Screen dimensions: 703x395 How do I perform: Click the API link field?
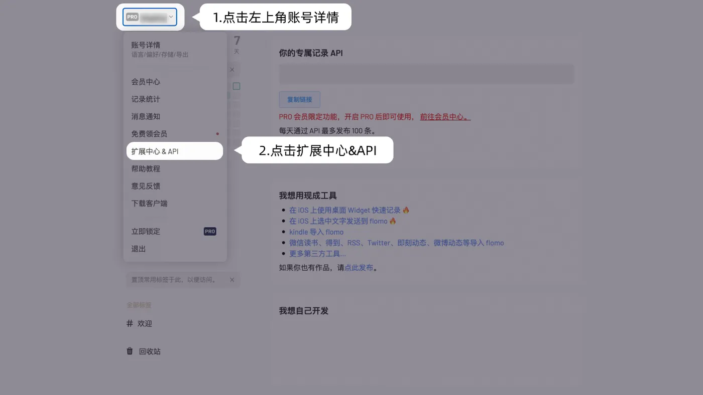tap(426, 74)
